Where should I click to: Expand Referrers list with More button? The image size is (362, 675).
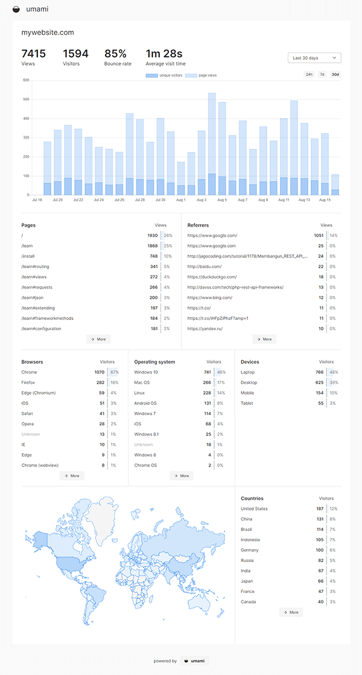(x=264, y=339)
